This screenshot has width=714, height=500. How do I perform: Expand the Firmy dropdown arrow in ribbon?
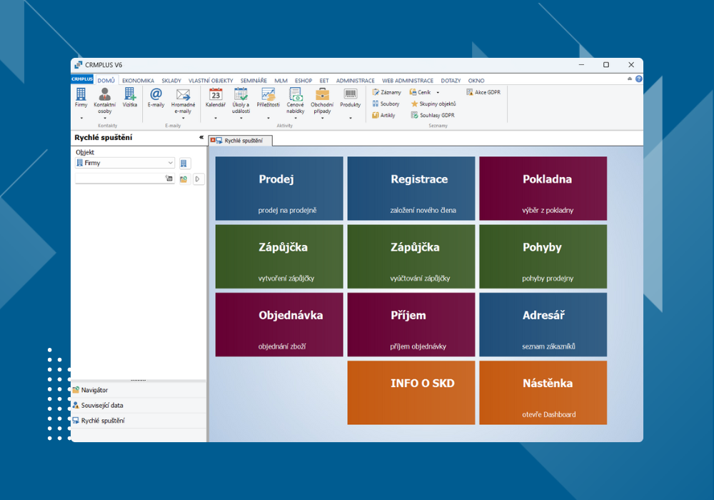(81, 119)
